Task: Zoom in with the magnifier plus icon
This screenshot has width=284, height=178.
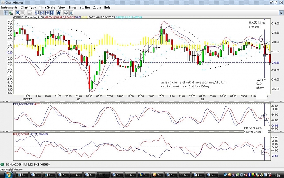Action: tap(18, 13)
